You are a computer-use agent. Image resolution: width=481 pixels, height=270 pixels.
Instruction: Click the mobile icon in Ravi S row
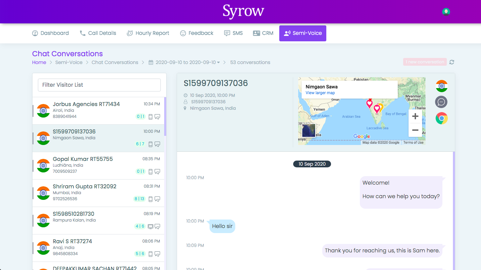tap(151, 254)
